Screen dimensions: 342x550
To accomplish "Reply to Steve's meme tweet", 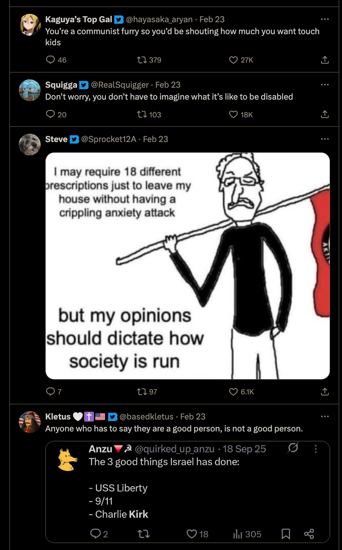I will point(51,392).
